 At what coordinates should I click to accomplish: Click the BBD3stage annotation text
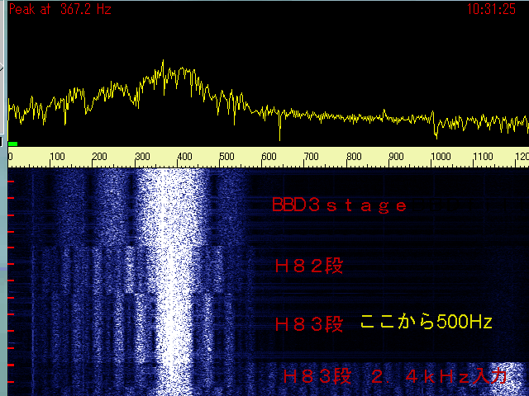[x=339, y=206]
